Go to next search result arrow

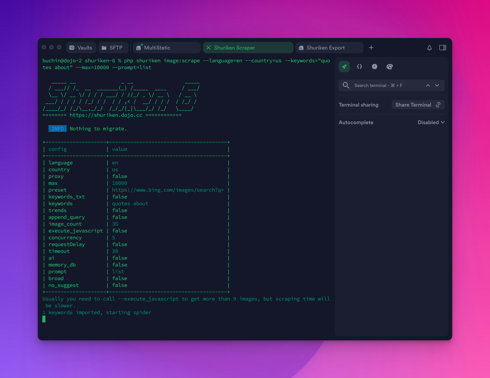(x=437, y=85)
